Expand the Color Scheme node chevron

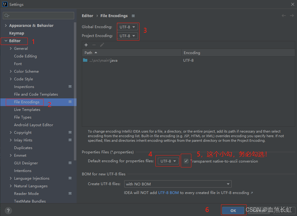click(x=11, y=71)
